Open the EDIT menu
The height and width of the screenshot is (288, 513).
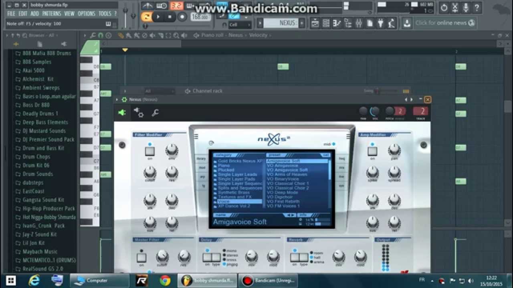pyautogui.click(x=23, y=14)
